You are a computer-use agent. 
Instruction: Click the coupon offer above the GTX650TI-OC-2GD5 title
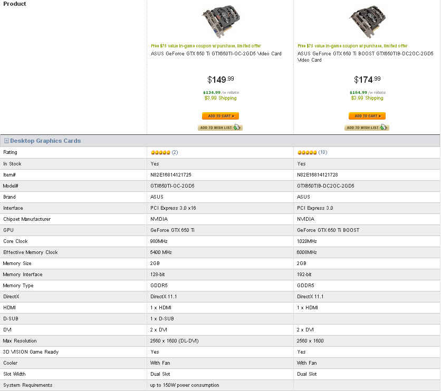tap(206, 46)
